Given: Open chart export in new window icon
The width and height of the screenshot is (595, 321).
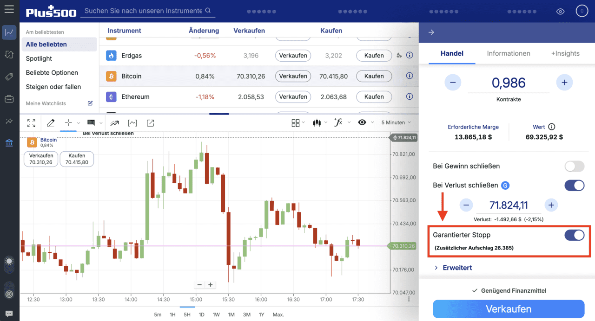Looking at the screenshot, I should [x=150, y=122].
